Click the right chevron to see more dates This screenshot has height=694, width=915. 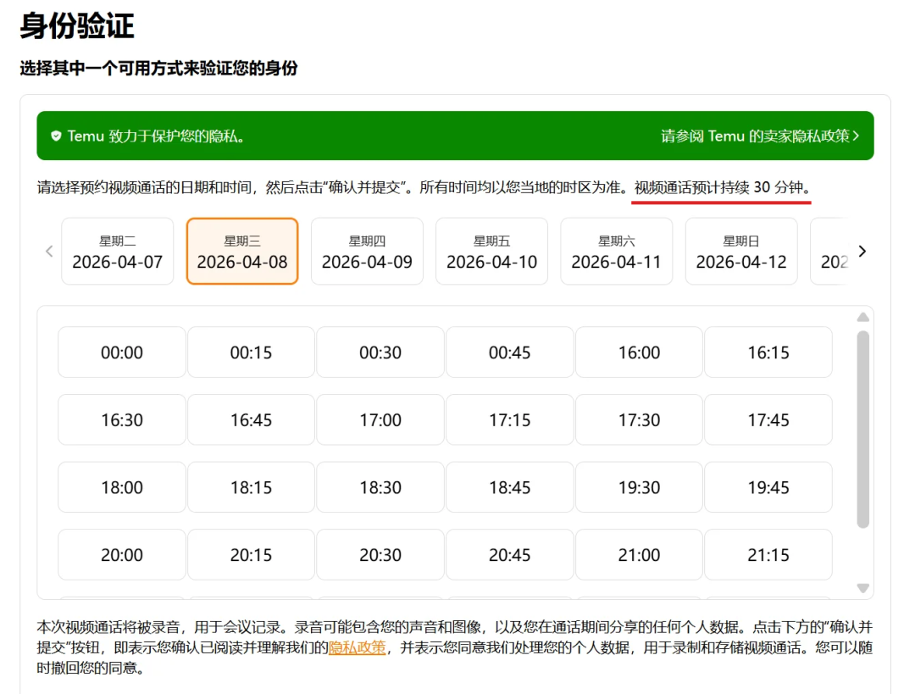tap(862, 251)
